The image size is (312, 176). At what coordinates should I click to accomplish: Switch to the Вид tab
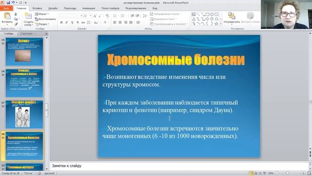click(155, 8)
